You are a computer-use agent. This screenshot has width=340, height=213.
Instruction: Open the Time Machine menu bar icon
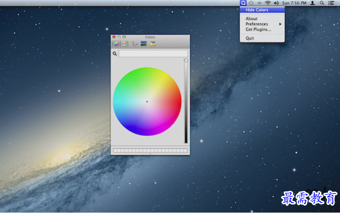point(251,3)
